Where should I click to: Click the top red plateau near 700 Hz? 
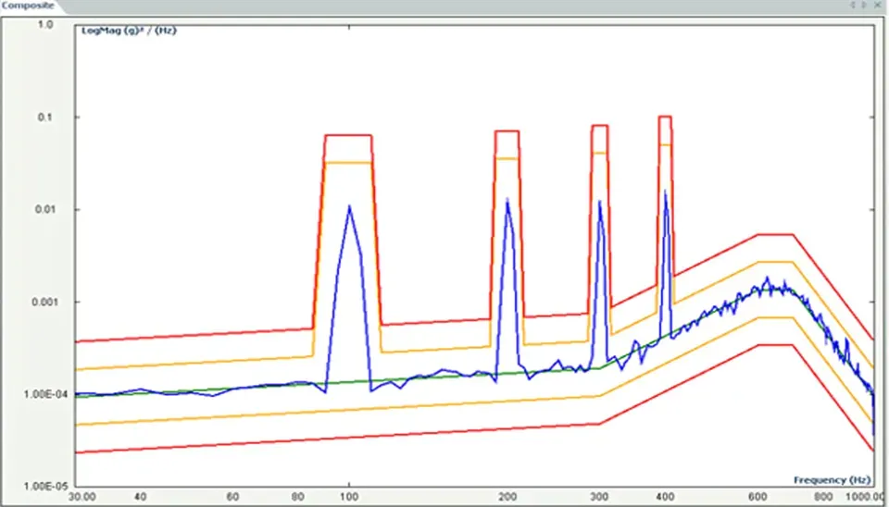click(775, 235)
